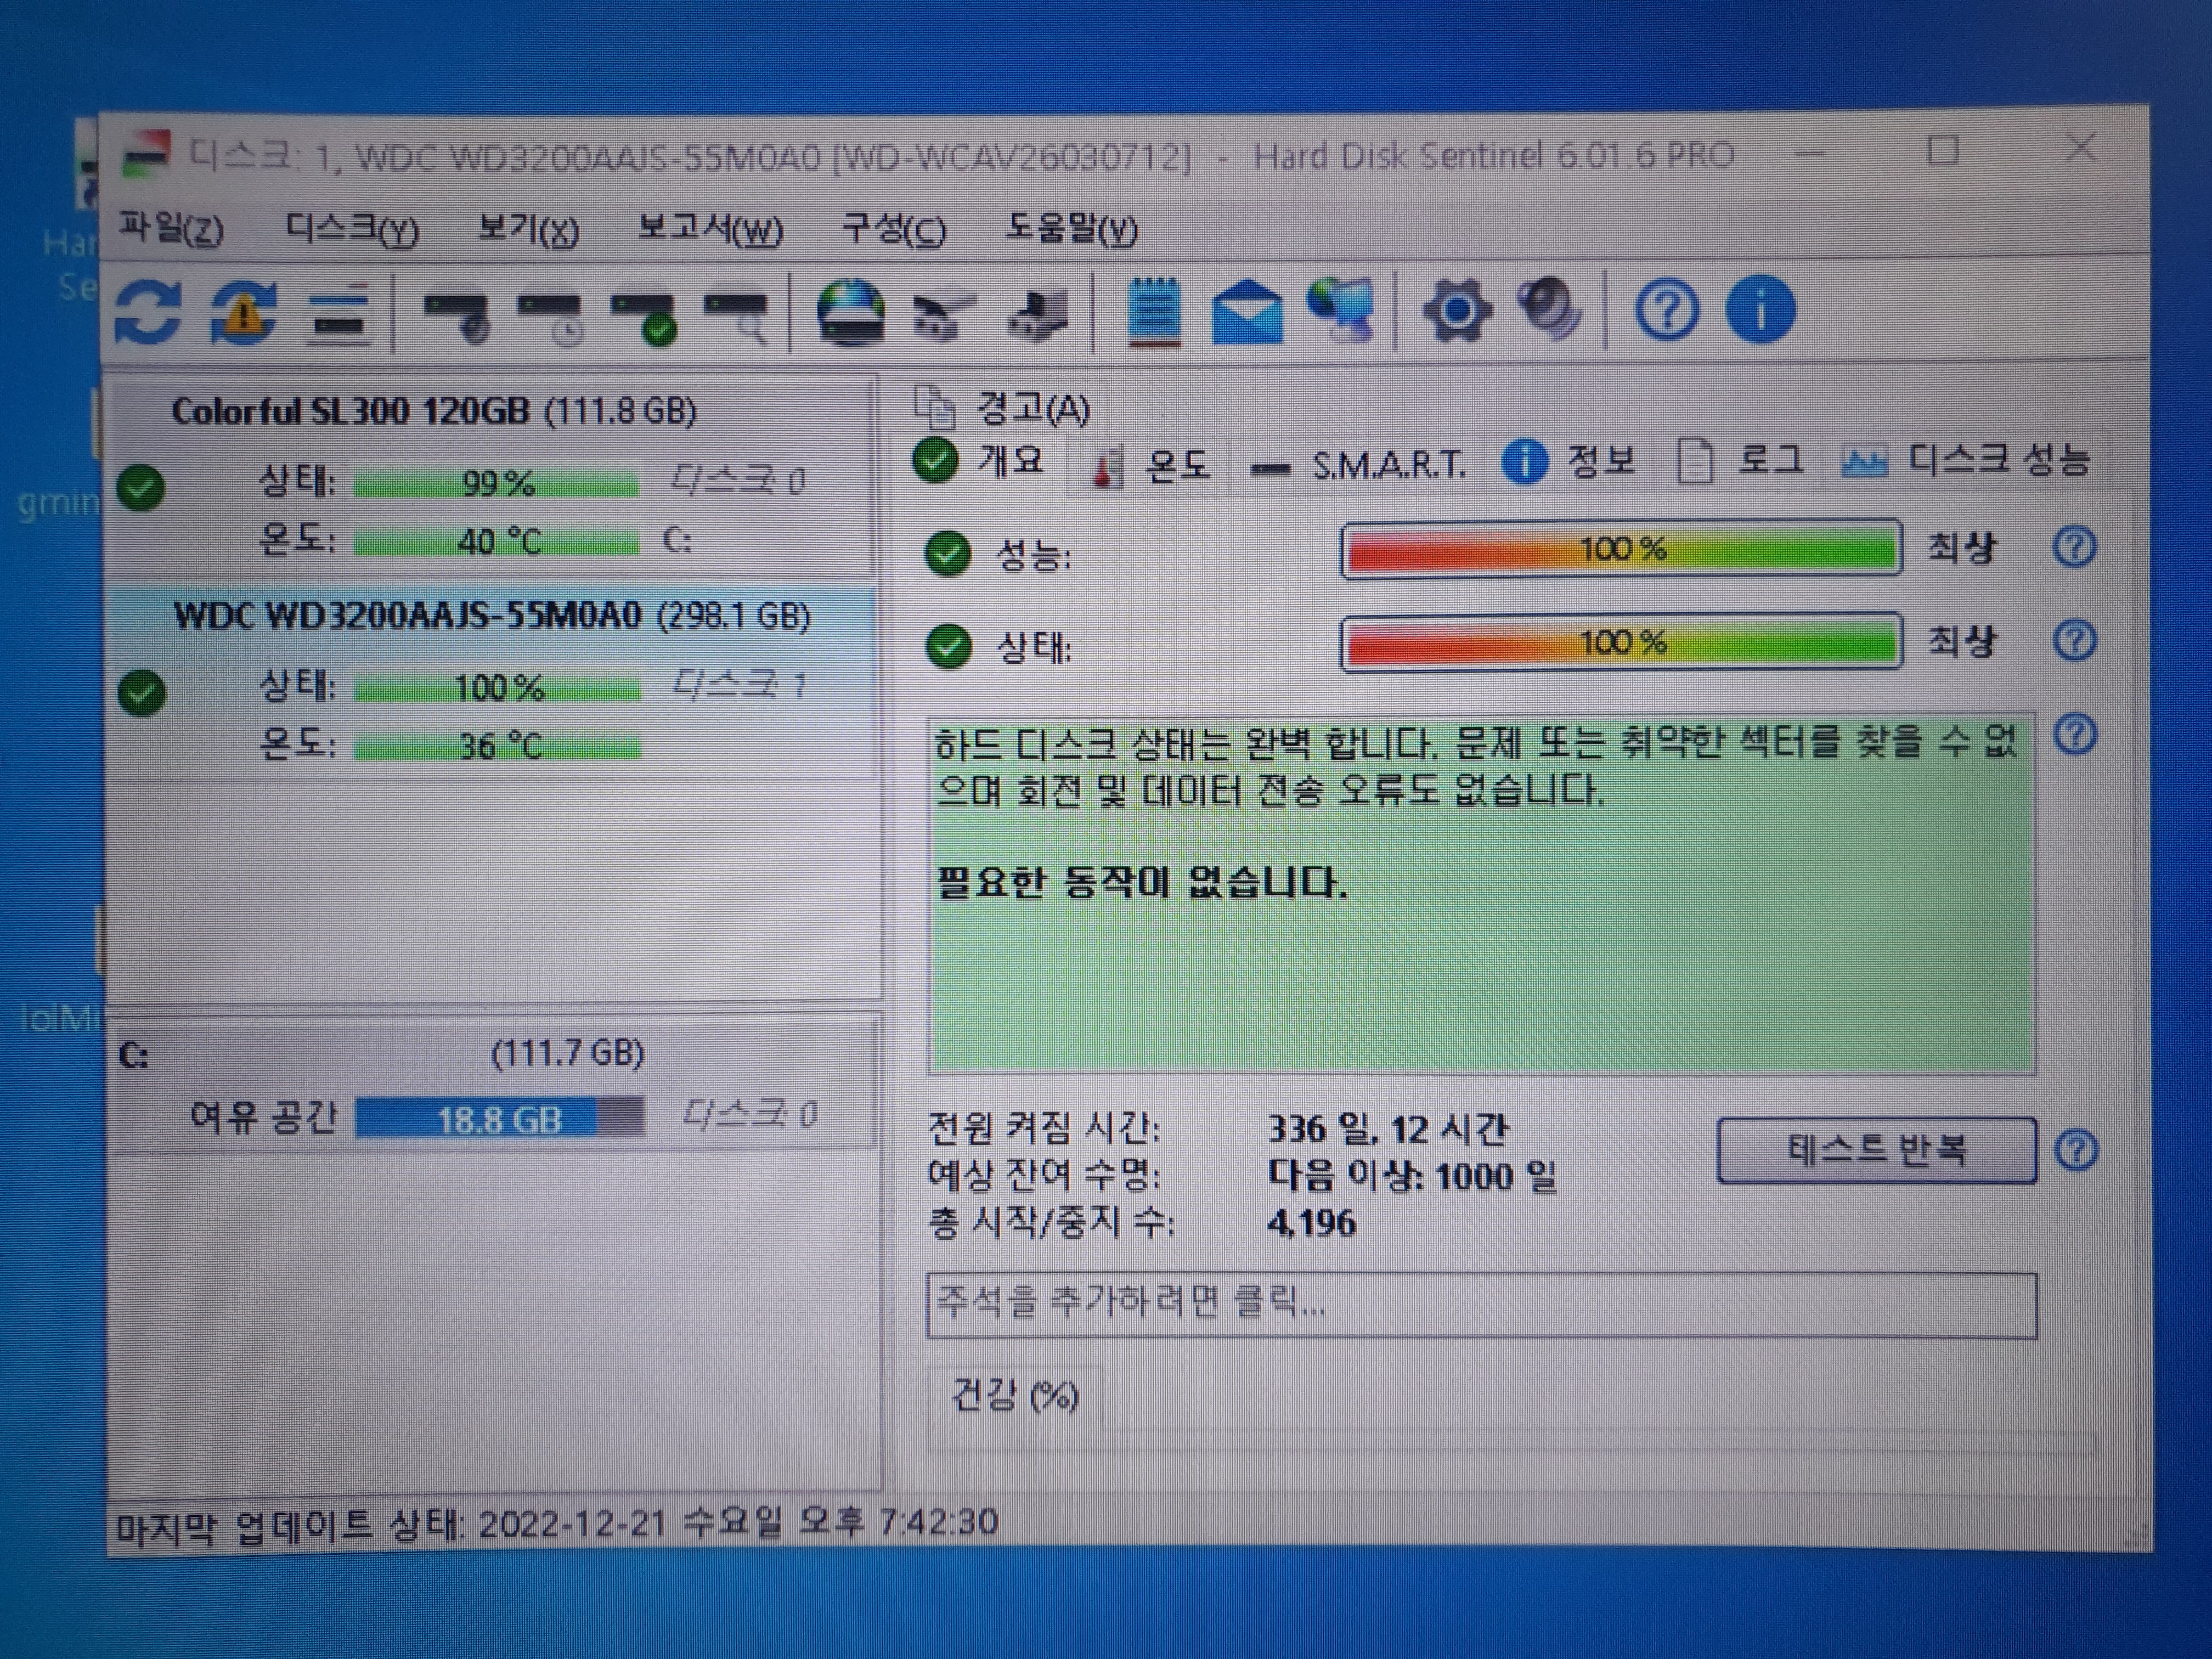Click the 여유 공간 18.8 GB bar

coord(500,1118)
